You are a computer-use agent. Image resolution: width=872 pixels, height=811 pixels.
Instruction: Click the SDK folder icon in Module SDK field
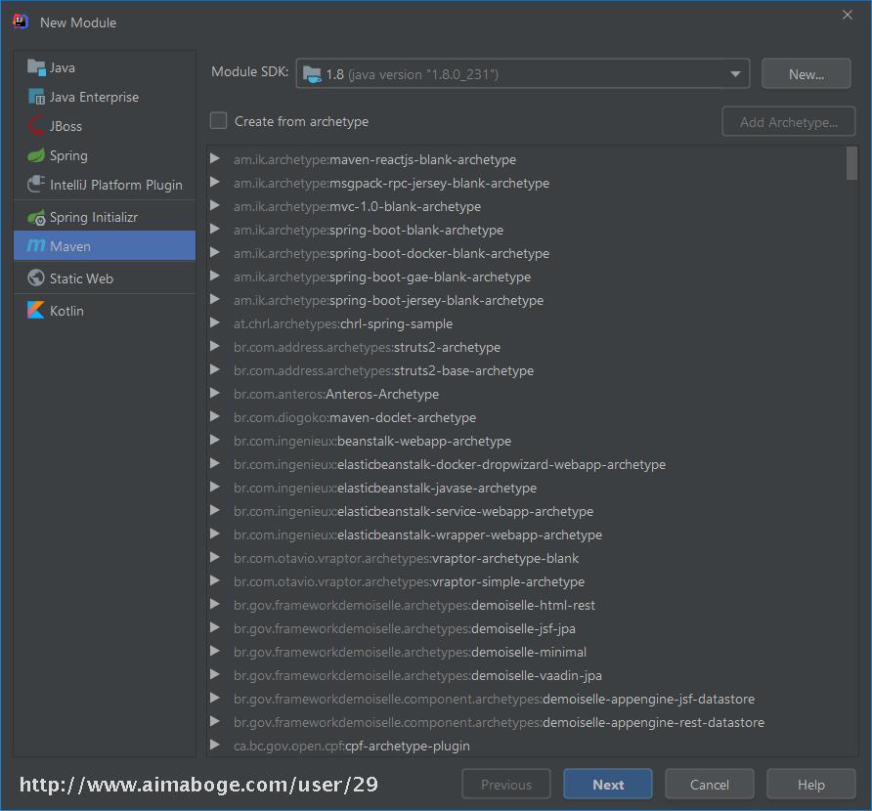[312, 74]
